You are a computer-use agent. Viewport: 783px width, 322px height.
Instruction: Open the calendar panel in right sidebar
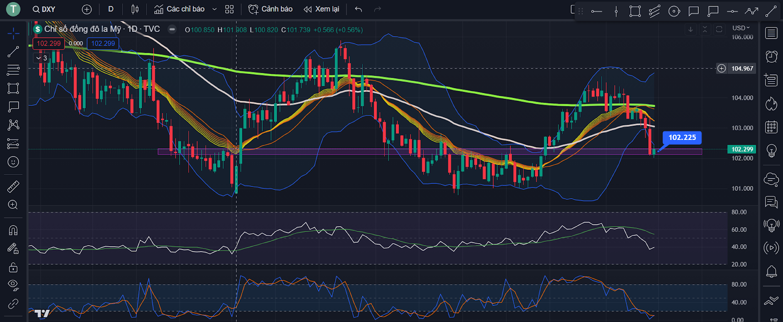pyautogui.click(x=771, y=127)
